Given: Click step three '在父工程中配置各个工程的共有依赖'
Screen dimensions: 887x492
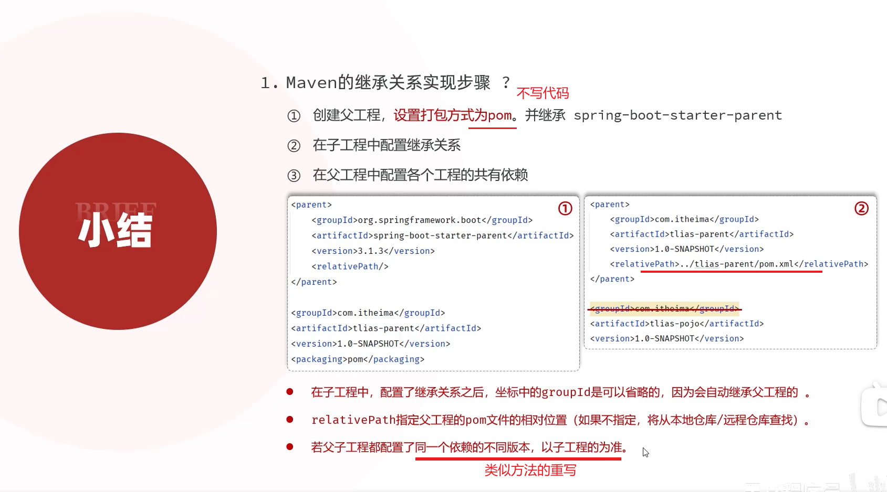Looking at the screenshot, I should click(x=420, y=175).
